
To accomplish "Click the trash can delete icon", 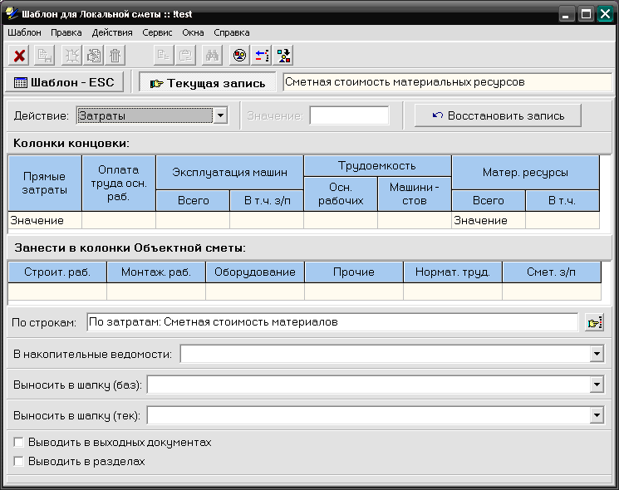I will click(x=115, y=56).
